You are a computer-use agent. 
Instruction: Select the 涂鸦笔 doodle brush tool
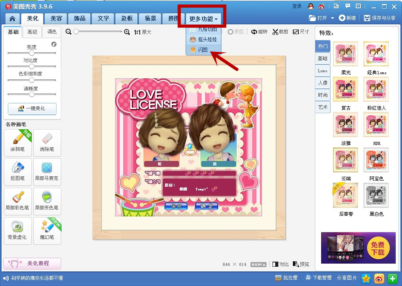coord(18,143)
